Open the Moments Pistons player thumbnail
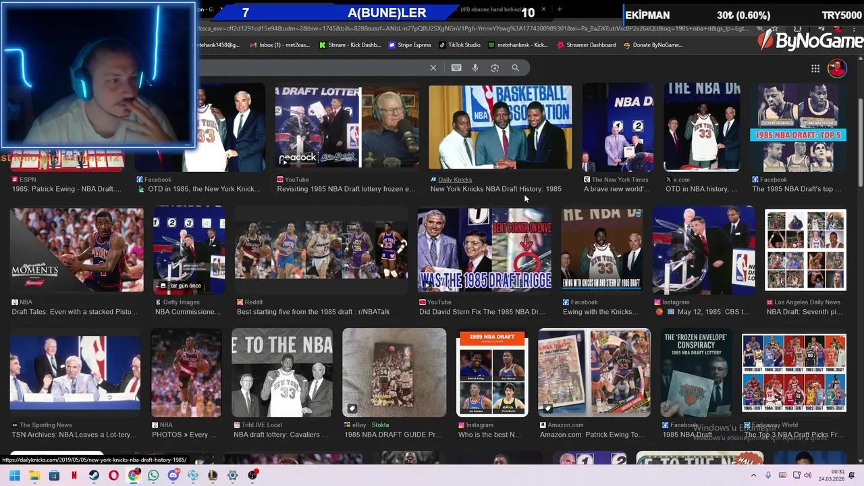Image resolution: width=864 pixels, height=486 pixels. pos(77,250)
